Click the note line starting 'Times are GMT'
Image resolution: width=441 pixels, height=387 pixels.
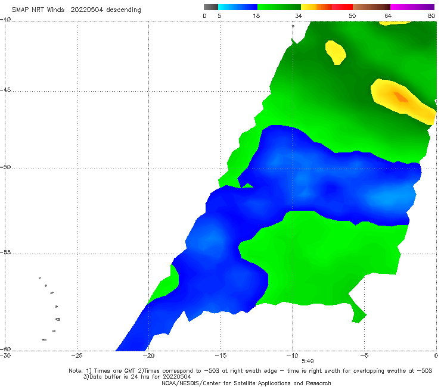coord(250,371)
